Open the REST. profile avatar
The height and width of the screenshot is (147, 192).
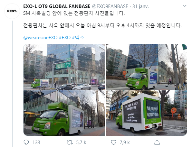coord(12,11)
